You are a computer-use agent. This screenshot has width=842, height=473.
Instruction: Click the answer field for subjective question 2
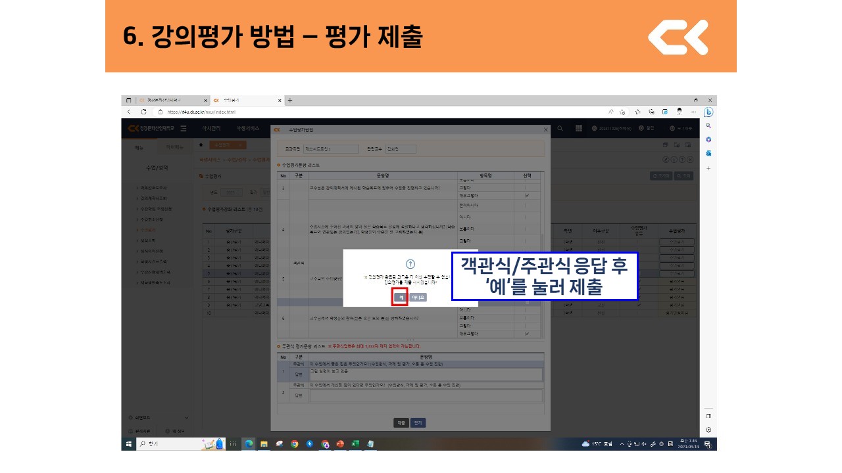pos(426,395)
